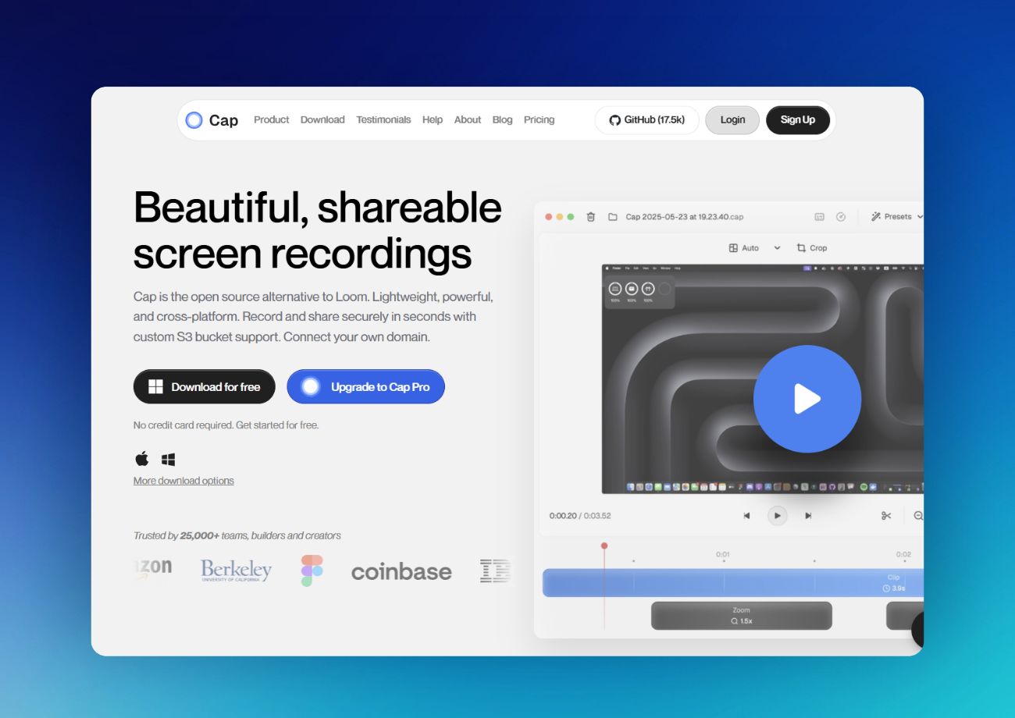Image resolution: width=1015 pixels, height=718 pixels.
Task: Click the captions icon in editor toolbar
Action: (x=820, y=217)
